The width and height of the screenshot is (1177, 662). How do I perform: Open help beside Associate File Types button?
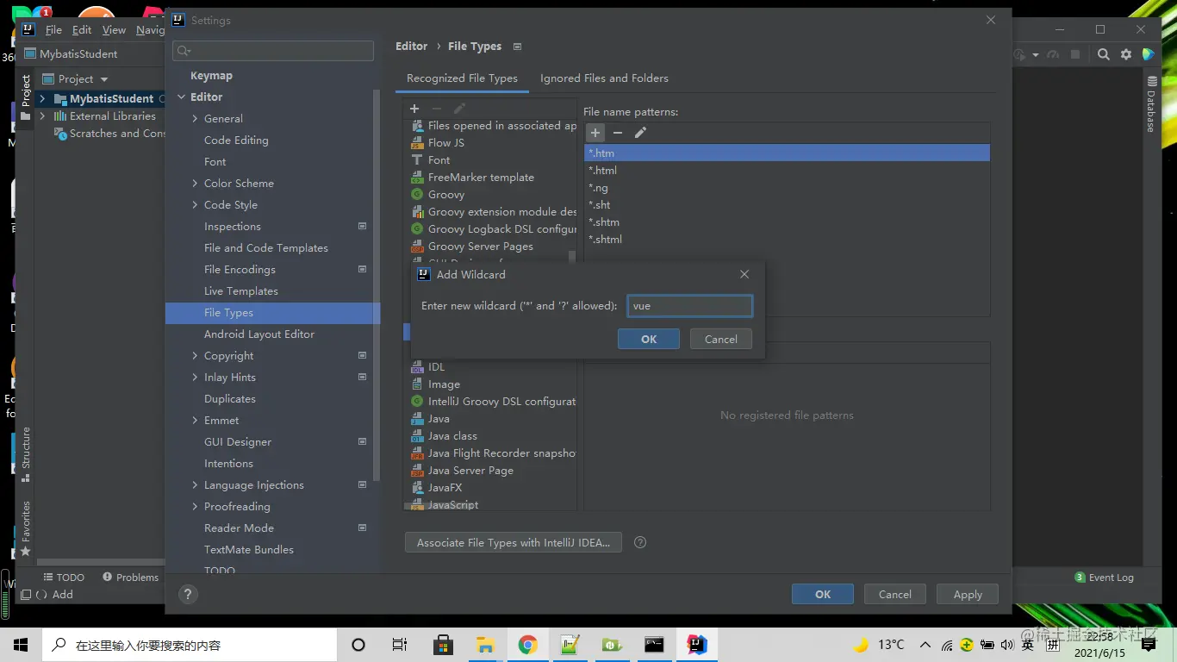640,543
